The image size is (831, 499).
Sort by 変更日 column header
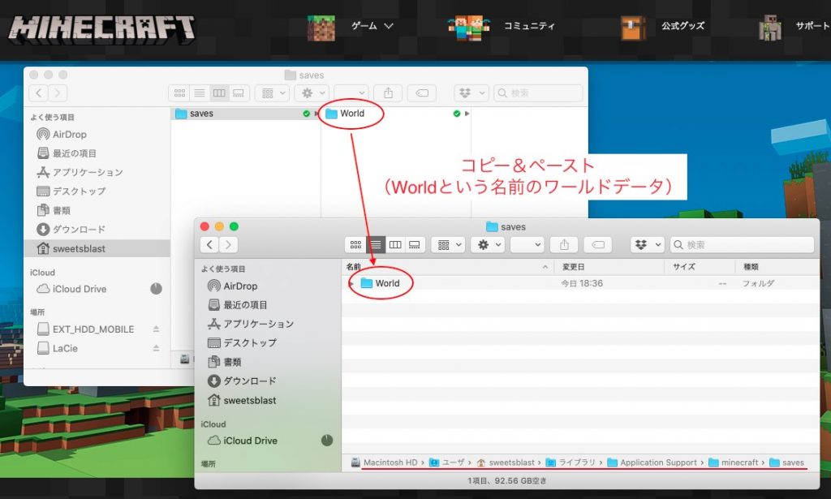(609, 267)
